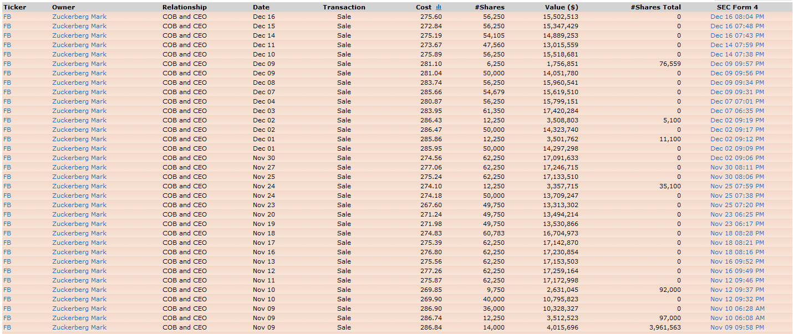This screenshot has width=793, height=334.
Task: Open SEC Form 4 link Nov 16 09:49 PM
Action: point(737,271)
